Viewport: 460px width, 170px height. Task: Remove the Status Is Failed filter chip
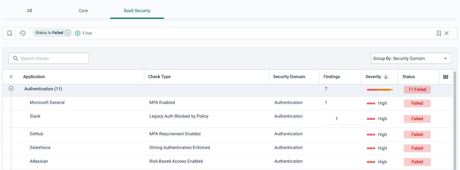68,33
